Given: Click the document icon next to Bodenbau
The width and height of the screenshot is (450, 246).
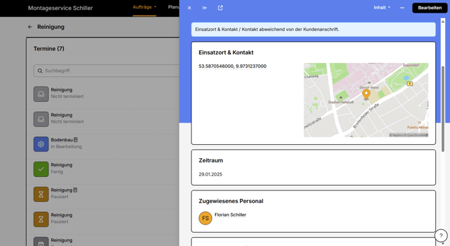Looking at the screenshot, I should [x=76, y=139].
